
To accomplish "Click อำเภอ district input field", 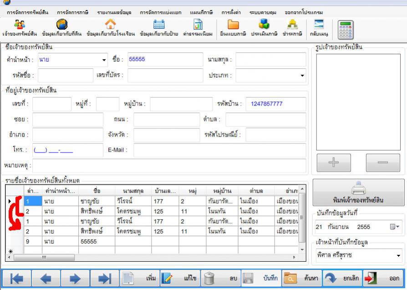I will coord(68,135).
